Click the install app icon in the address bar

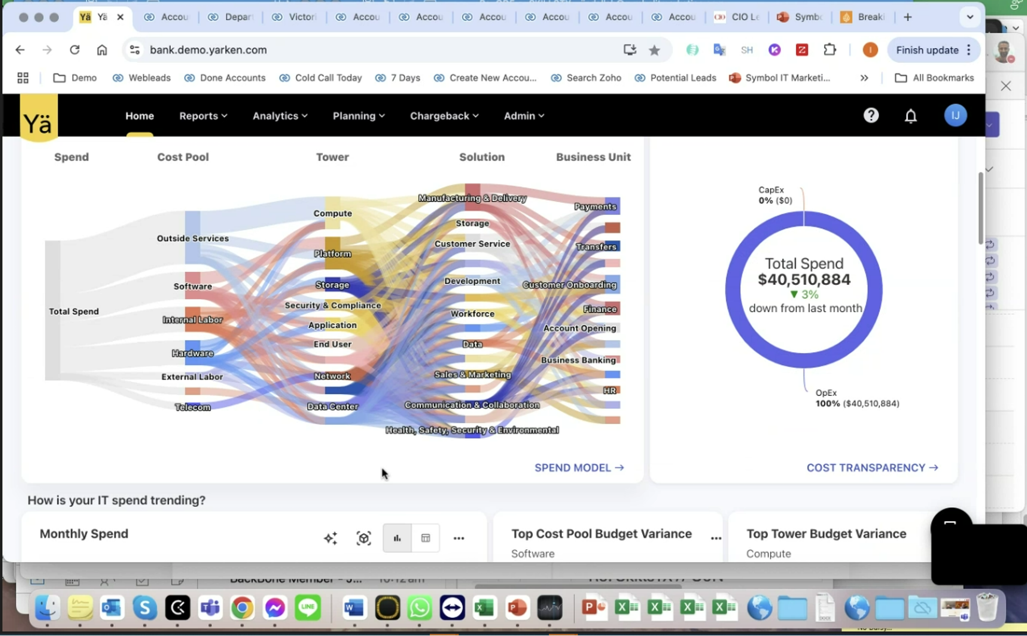(630, 50)
